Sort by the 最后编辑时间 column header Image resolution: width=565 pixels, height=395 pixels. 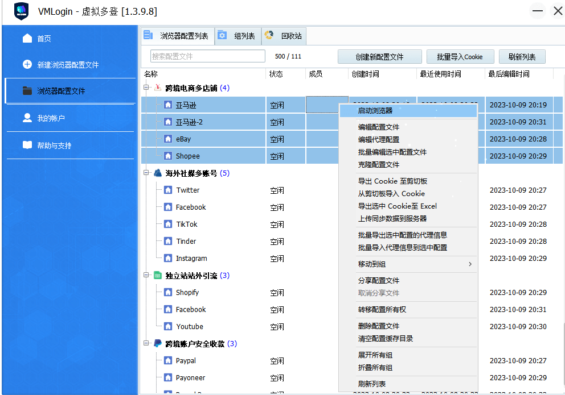coord(519,74)
